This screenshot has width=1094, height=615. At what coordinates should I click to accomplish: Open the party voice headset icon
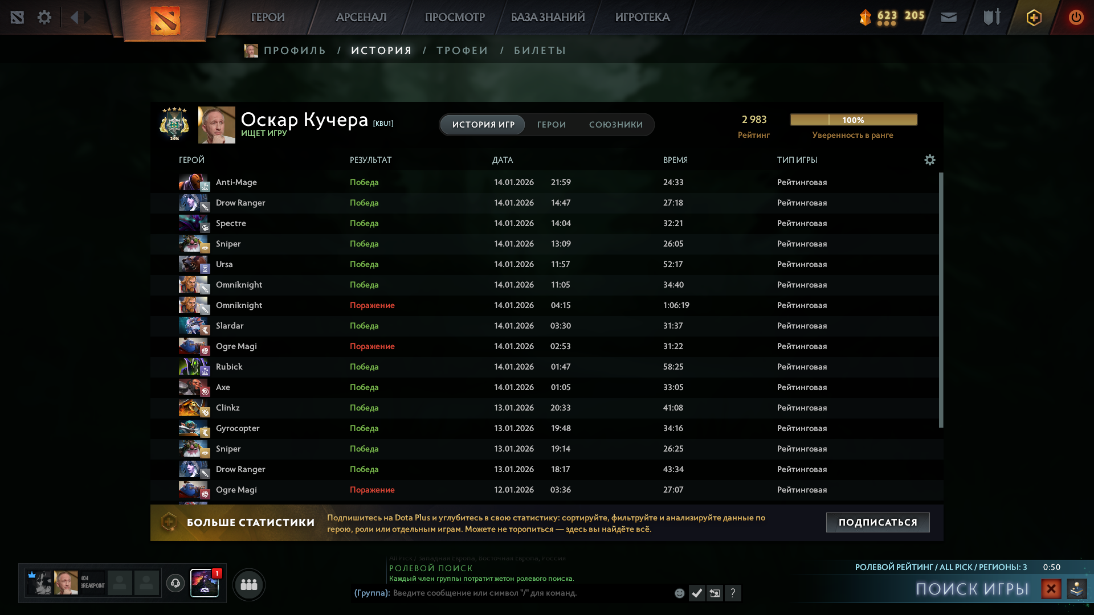[175, 583]
